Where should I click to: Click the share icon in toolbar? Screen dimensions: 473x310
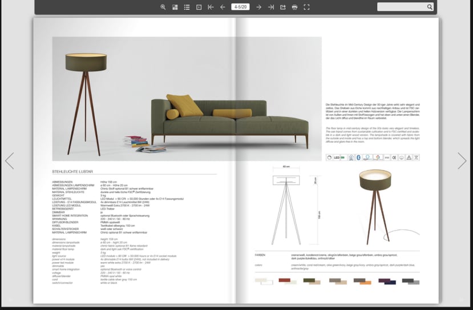point(282,7)
